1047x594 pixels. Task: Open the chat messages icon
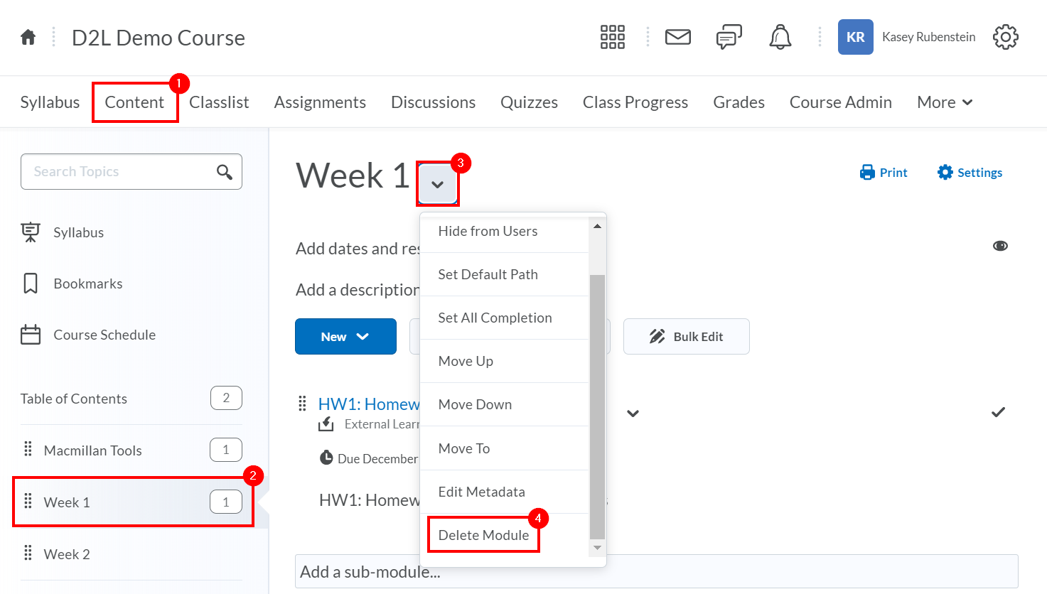729,36
